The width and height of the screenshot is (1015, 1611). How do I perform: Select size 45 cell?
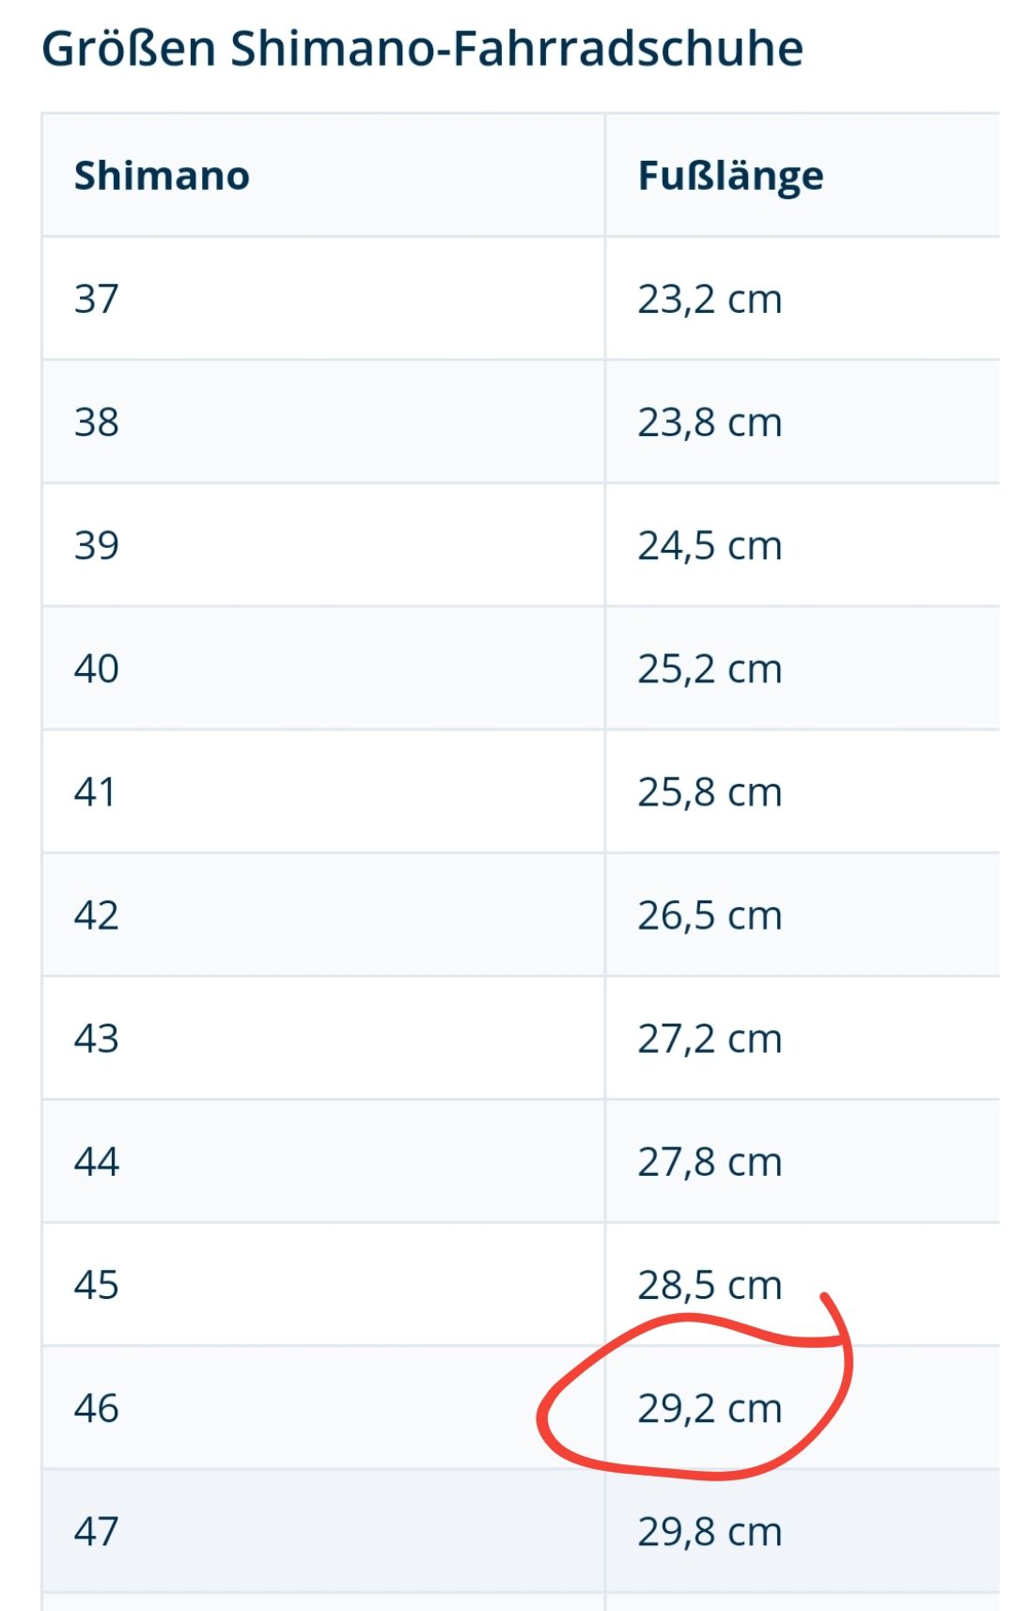tap(97, 1285)
